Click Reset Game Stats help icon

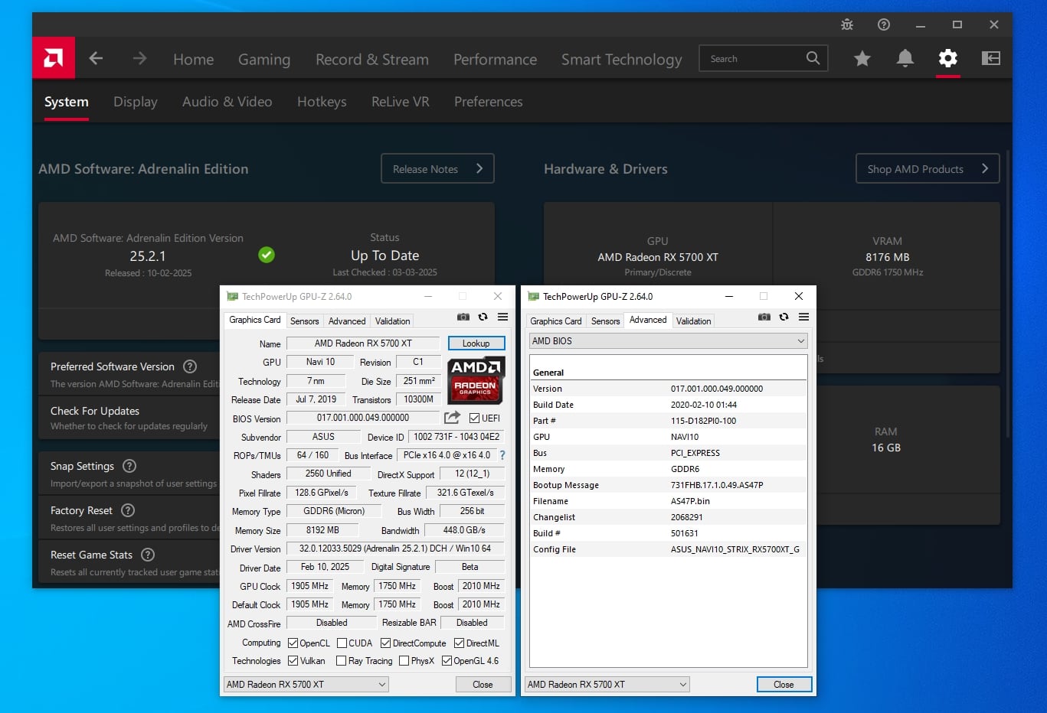click(x=148, y=555)
